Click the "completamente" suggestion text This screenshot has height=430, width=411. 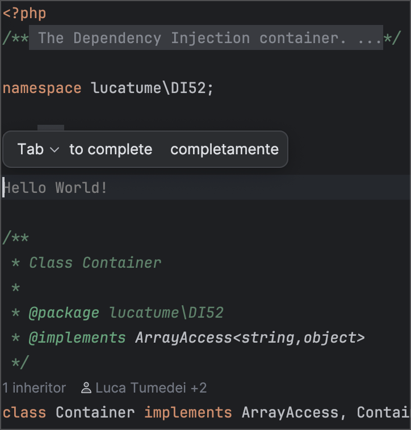(224, 149)
